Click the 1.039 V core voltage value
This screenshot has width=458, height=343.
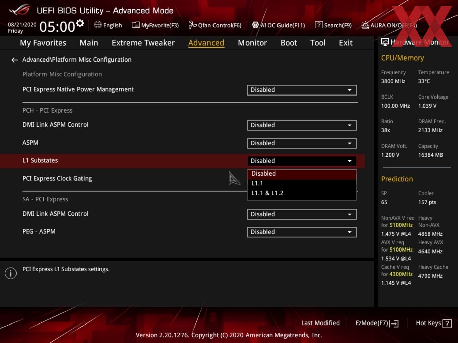(x=427, y=106)
